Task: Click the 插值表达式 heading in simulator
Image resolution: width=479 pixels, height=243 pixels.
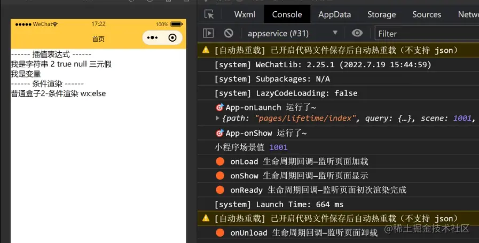Action: [x=51, y=54]
